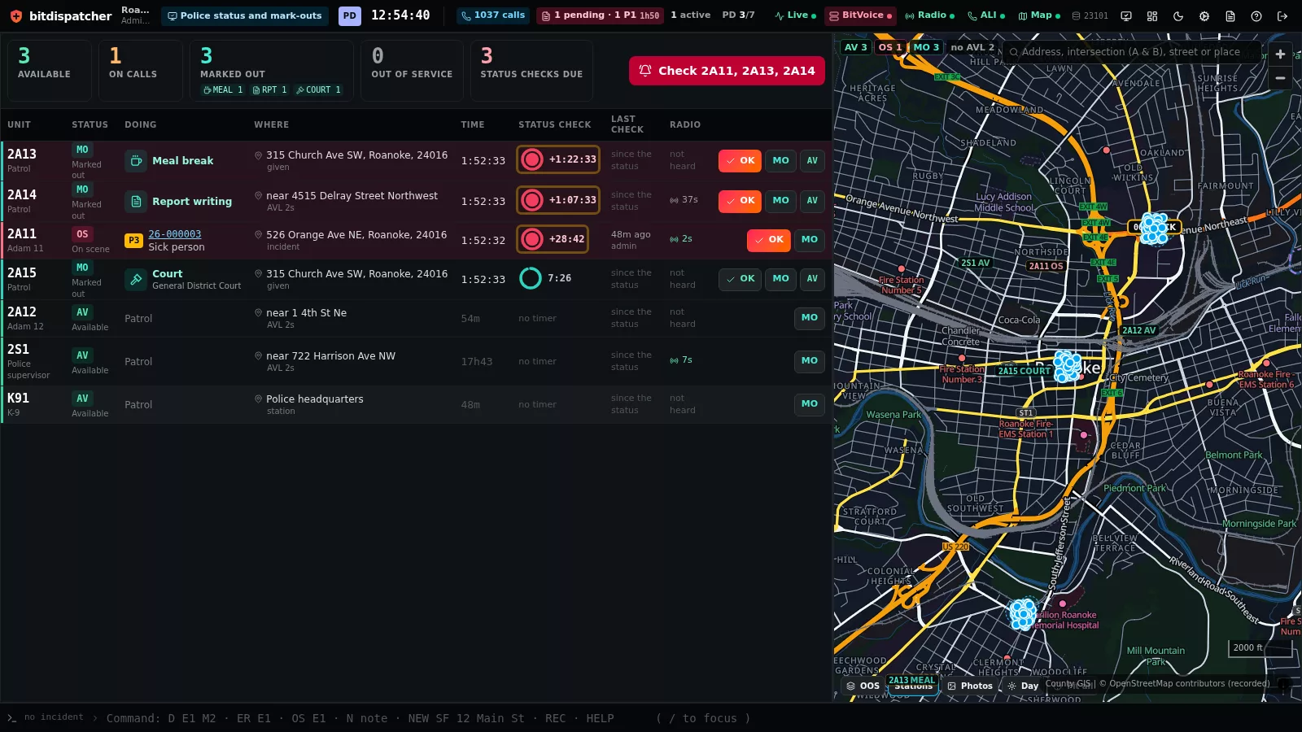
Task: Toggle the AV 3 map filter chip
Action: (x=856, y=47)
